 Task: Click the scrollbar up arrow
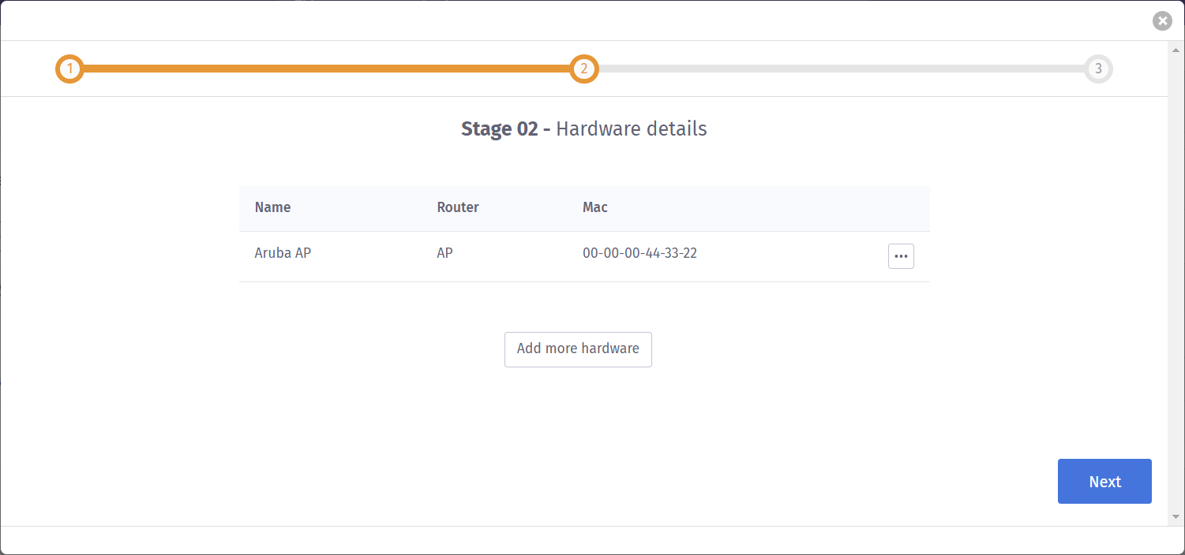1176,50
